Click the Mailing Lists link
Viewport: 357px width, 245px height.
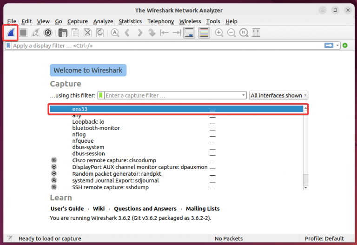pyautogui.click(x=203, y=209)
